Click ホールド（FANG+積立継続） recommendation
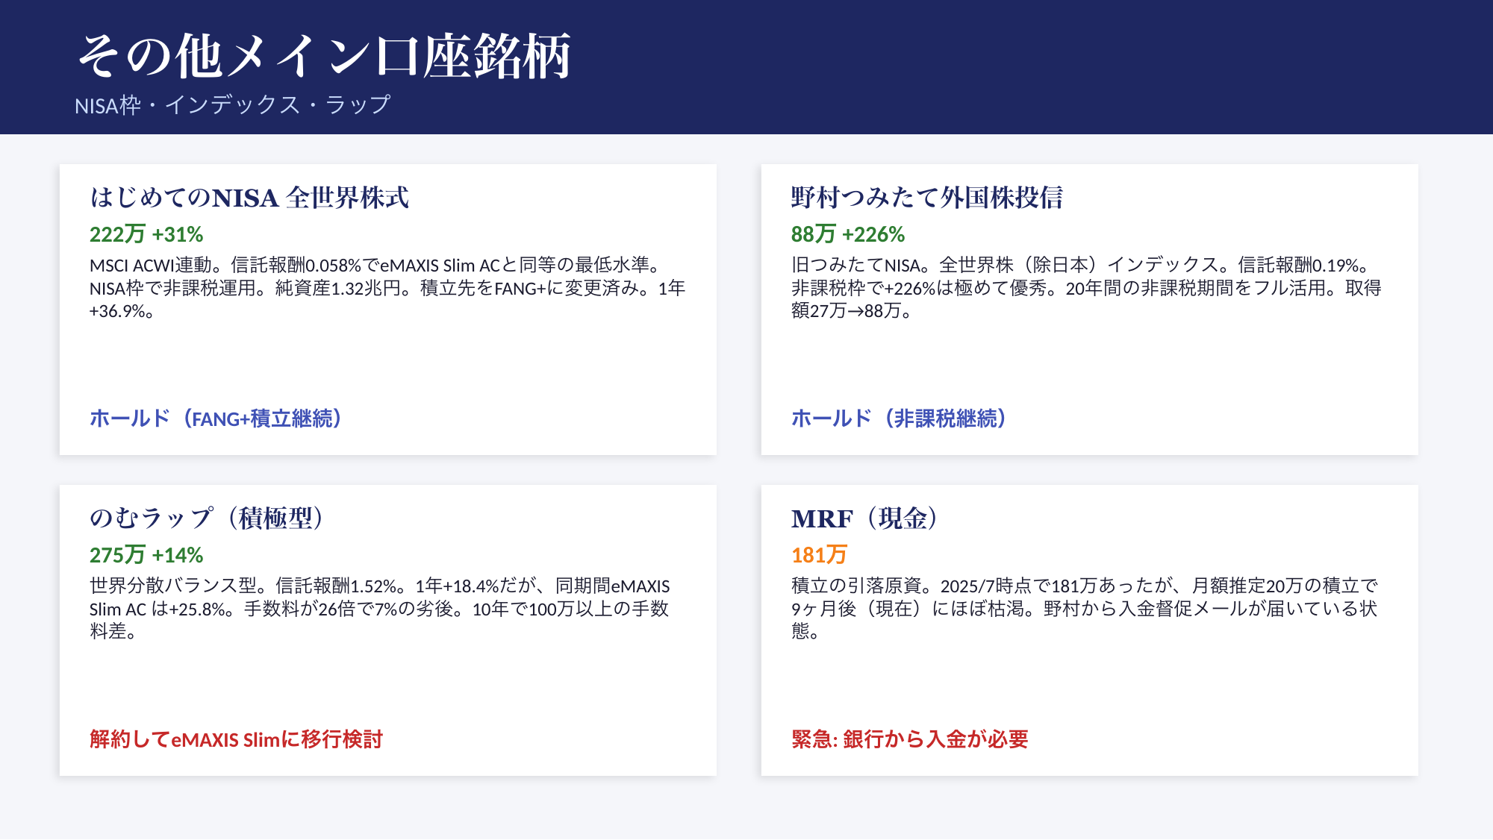Screen dimensions: 1493x840 pyautogui.click(x=216, y=419)
